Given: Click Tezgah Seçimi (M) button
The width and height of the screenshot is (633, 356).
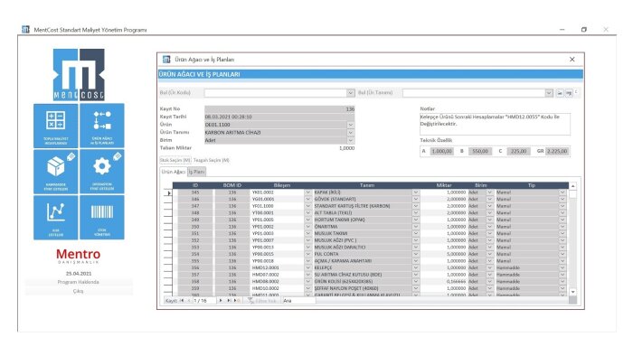Looking at the screenshot, I should (x=211, y=161).
